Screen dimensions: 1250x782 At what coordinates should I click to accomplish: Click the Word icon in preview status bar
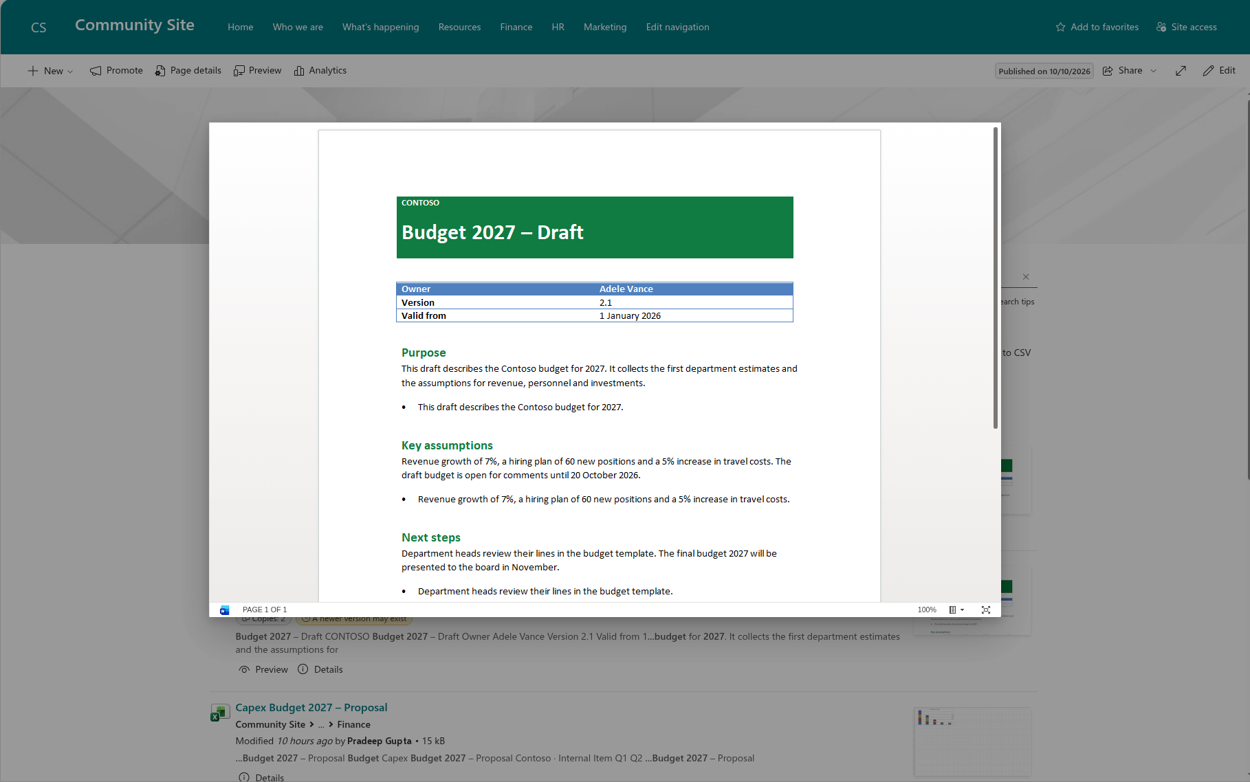(x=224, y=610)
